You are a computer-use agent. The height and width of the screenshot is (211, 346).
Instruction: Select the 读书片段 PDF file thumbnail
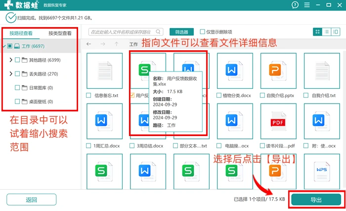pyautogui.click(x=278, y=121)
